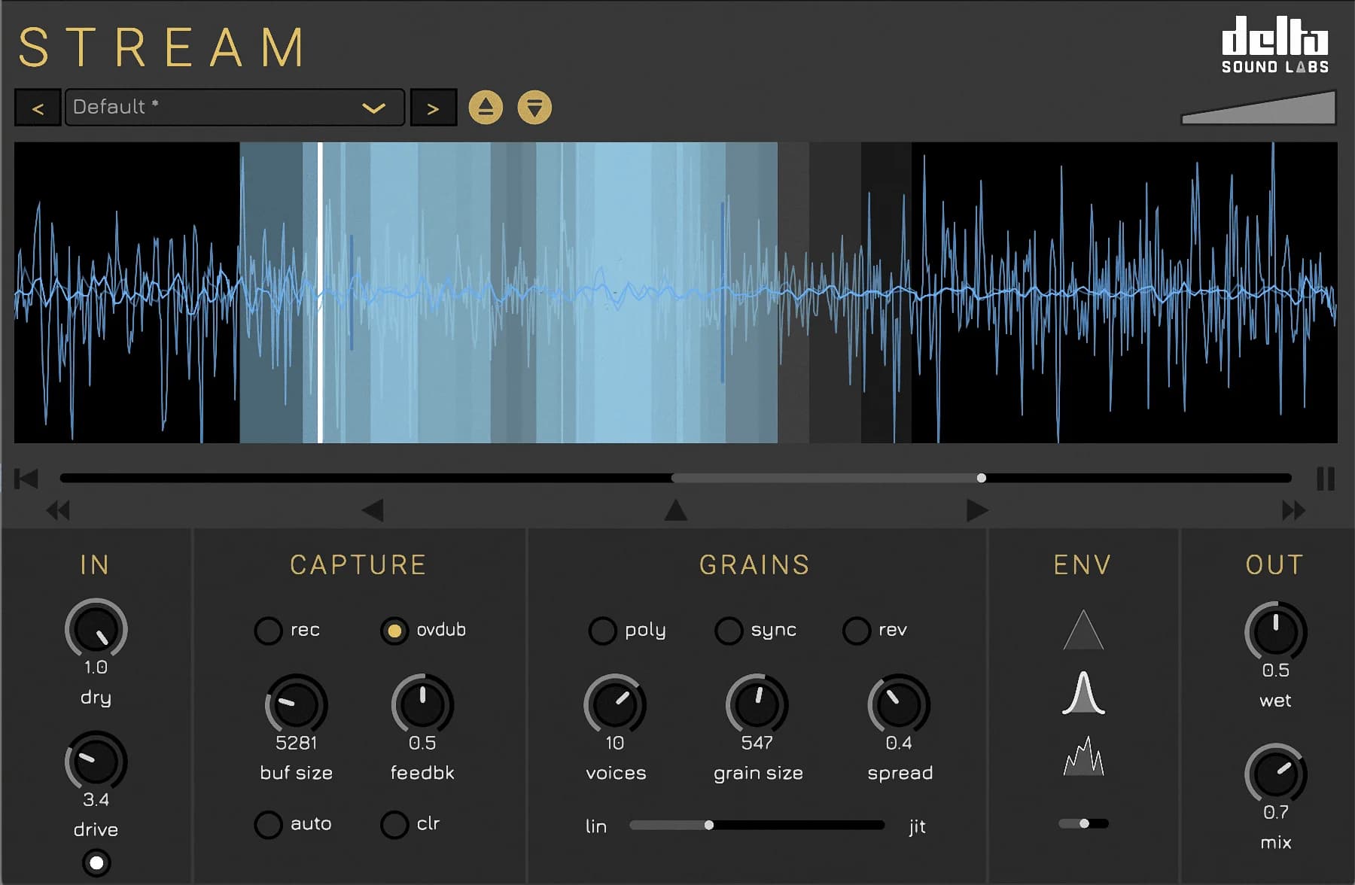
Task: Click the yellow preset load icon
Action: [x=486, y=107]
